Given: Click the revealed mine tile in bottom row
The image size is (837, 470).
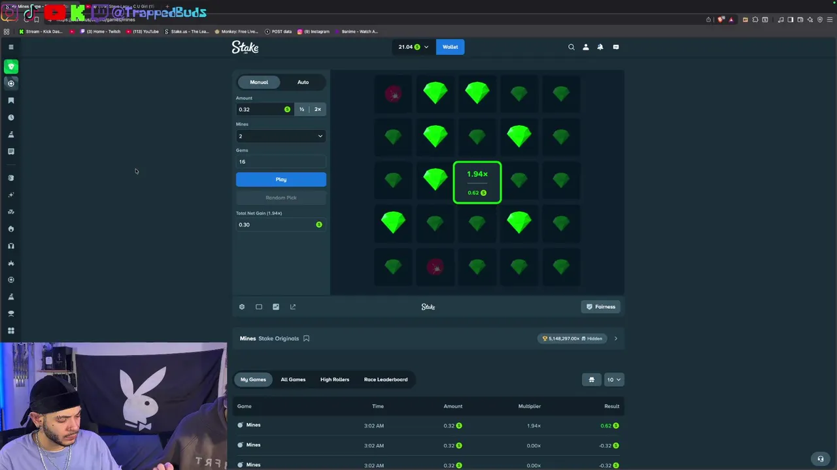Looking at the screenshot, I should point(435,266).
